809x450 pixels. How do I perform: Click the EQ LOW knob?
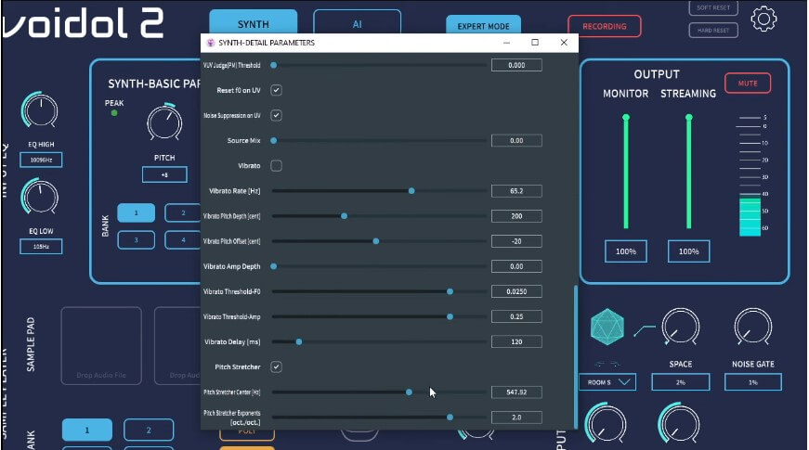[40, 198]
